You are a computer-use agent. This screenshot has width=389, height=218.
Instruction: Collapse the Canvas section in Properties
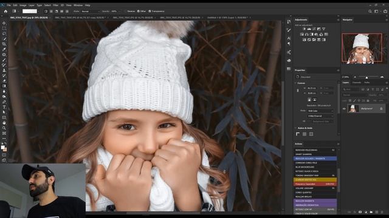[295, 83]
